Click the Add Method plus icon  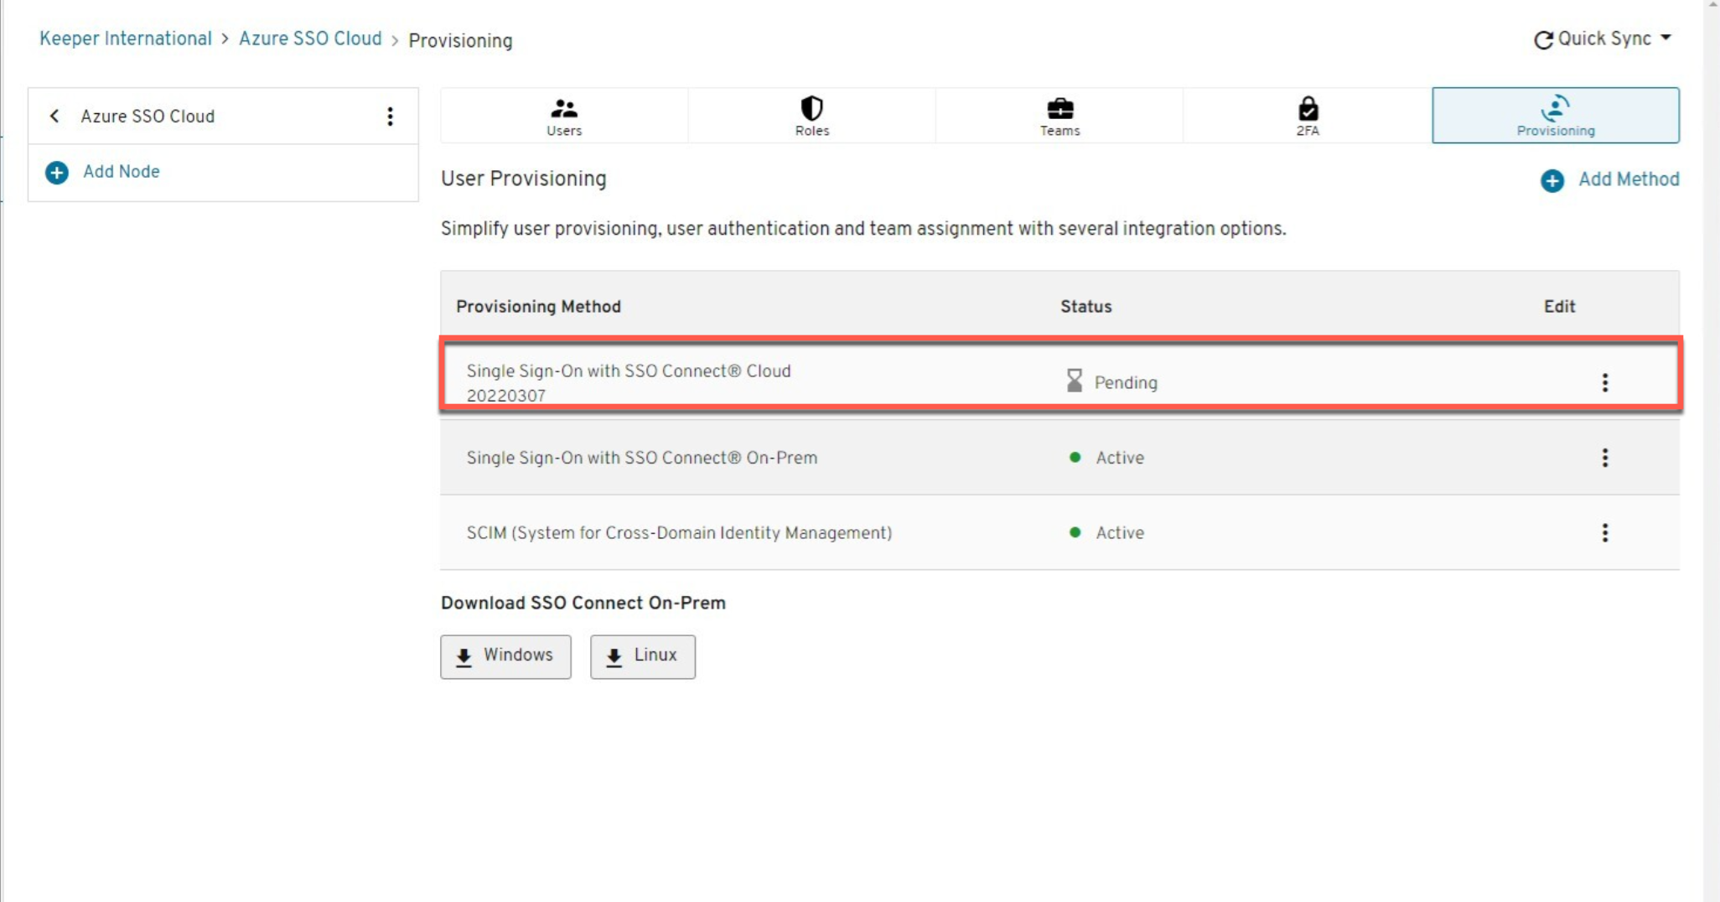point(1552,180)
